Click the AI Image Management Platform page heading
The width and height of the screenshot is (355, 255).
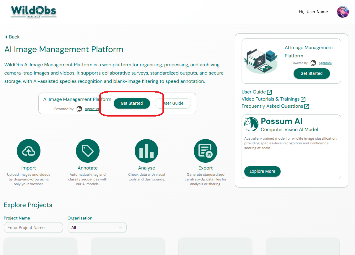click(64, 49)
